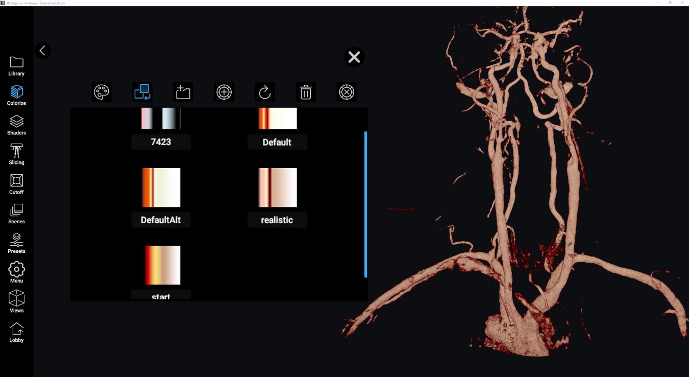The width and height of the screenshot is (689, 377).
Task: Open the color palette editor icon
Action: click(101, 92)
